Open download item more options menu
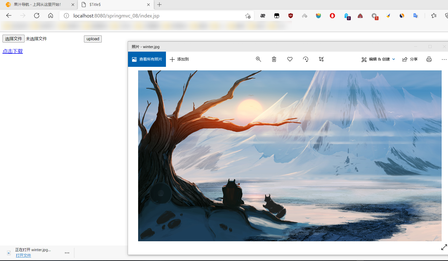The height and width of the screenshot is (261, 448). pos(67,253)
